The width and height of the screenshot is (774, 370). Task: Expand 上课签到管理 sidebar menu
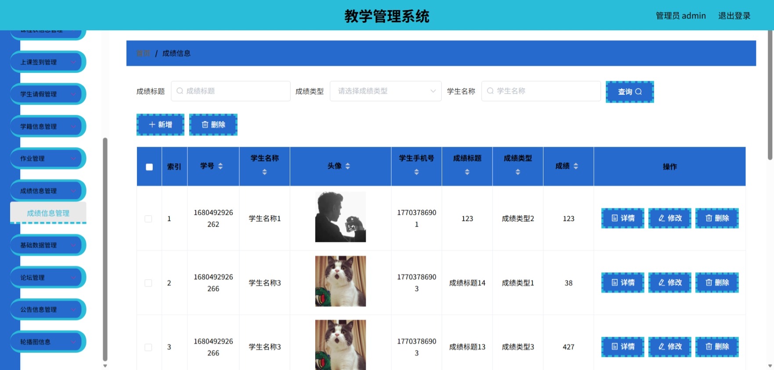[48, 62]
